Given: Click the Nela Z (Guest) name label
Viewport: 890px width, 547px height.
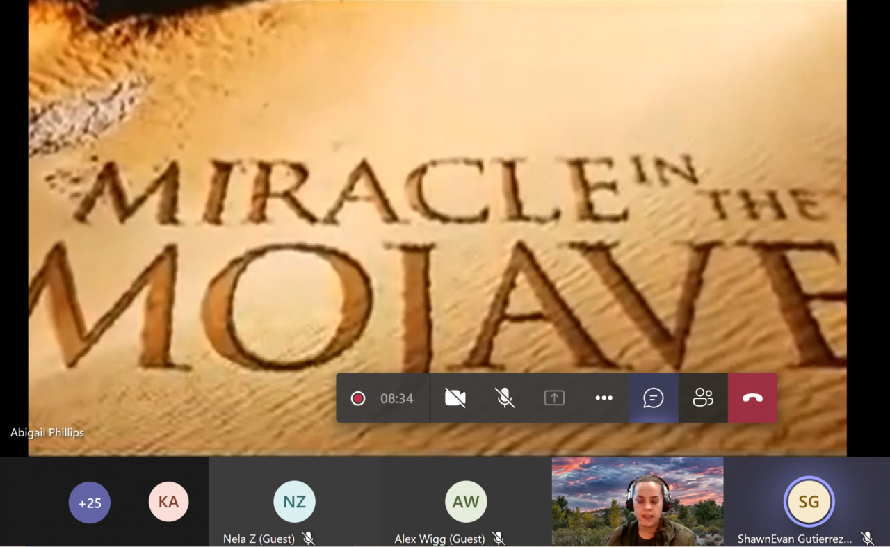Looking at the screenshot, I should tap(259, 539).
